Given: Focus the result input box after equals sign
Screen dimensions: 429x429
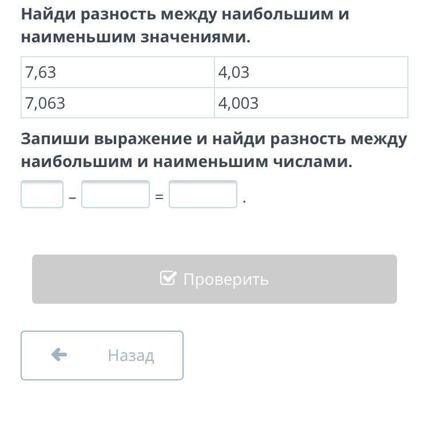Looking at the screenshot, I should click(x=202, y=194).
